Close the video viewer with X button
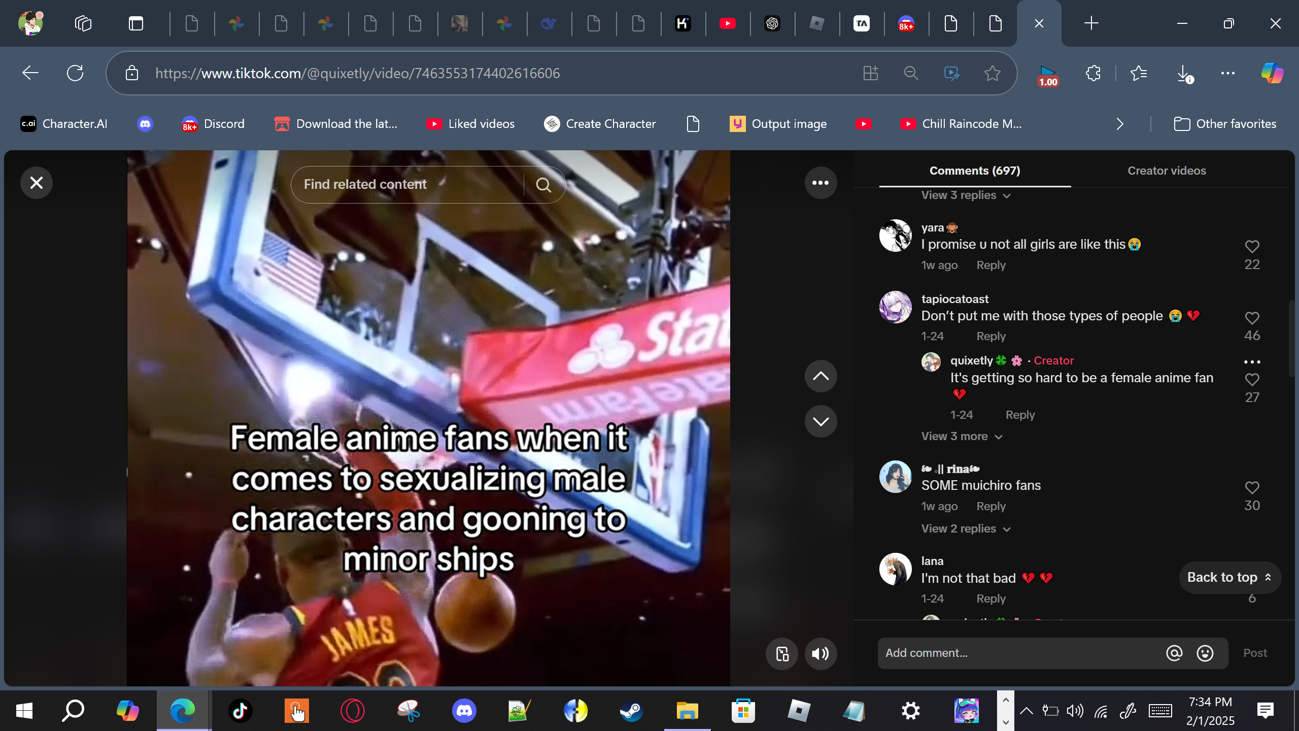Viewport: 1299px width, 731px height. tap(37, 183)
